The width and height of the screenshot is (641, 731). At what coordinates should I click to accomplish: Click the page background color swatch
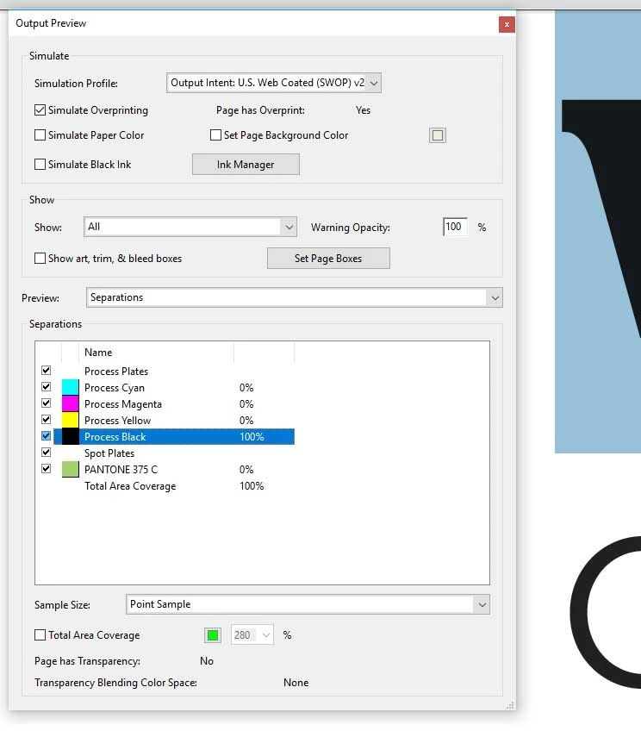tap(438, 135)
